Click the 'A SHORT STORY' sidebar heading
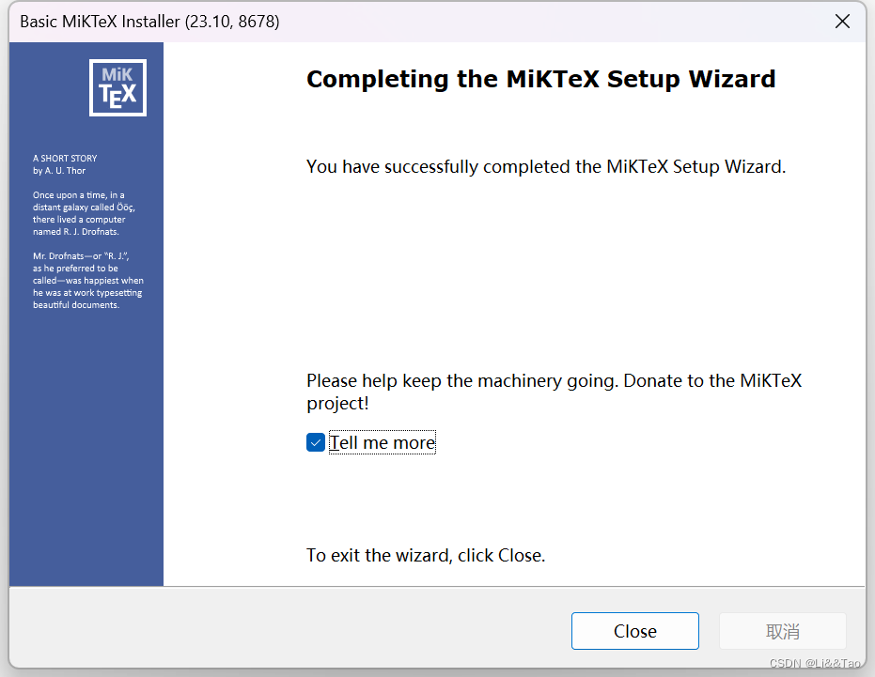The width and height of the screenshot is (875, 677). point(65,159)
